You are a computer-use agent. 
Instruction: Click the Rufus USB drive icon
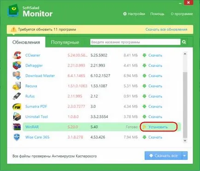[x=17, y=96]
